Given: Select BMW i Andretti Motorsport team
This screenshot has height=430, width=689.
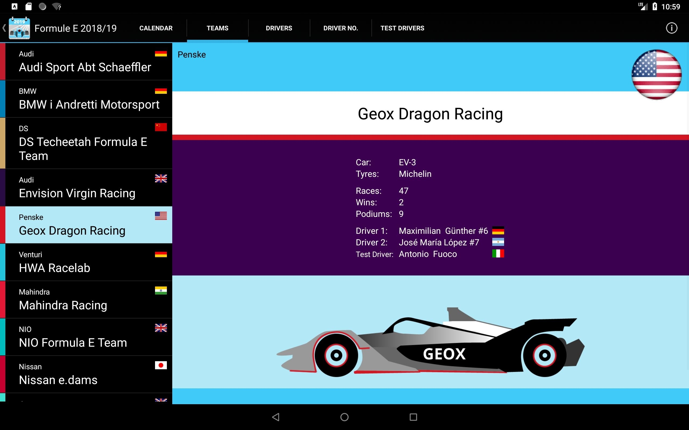Looking at the screenshot, I should [x=86, y=99].
